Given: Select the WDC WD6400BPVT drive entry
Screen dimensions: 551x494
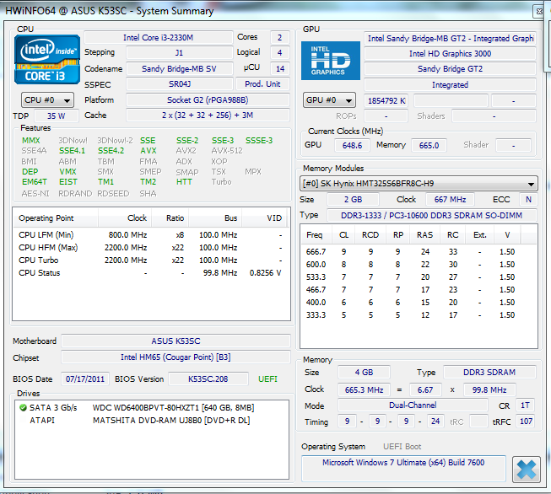Looking at the screenshot, I should coord(173,408).
